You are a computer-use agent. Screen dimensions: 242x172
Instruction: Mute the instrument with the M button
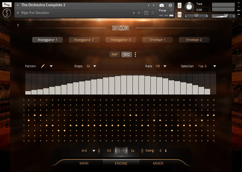pos(179,15)
